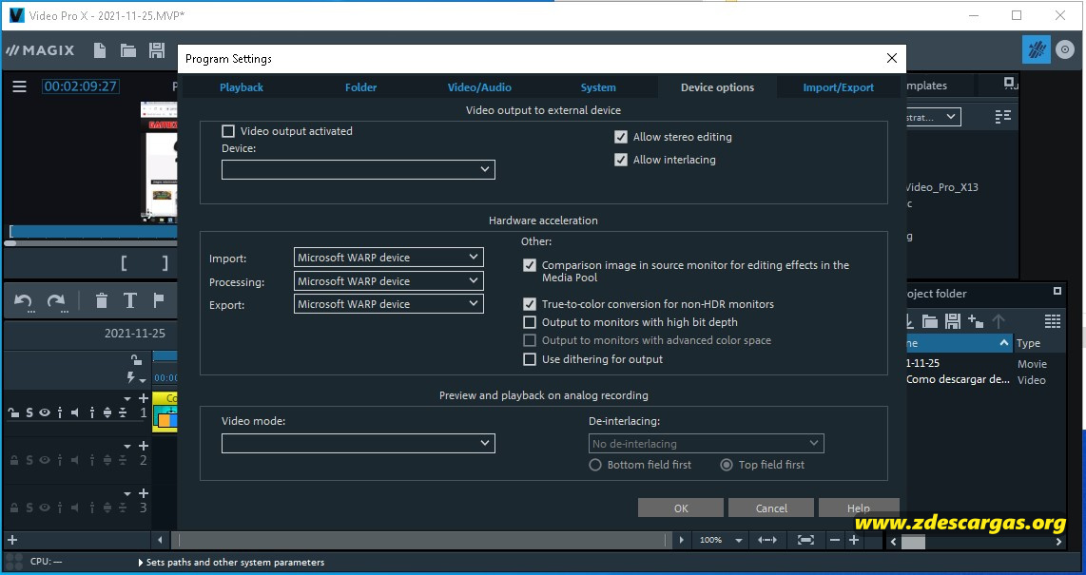Screen dimensions: 1086x575
Task: Click plus icon on track 2 header
Action: pos(144,446)
